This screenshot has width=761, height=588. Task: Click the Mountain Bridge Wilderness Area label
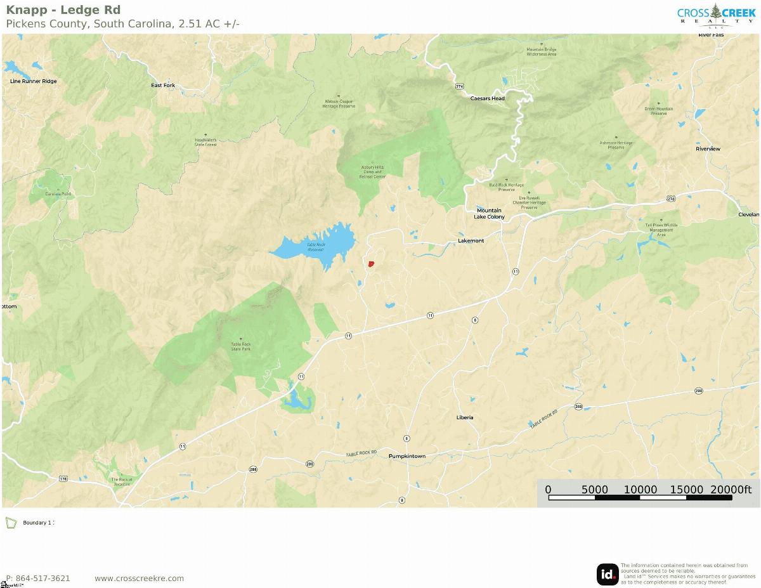[x=541, y=51]
